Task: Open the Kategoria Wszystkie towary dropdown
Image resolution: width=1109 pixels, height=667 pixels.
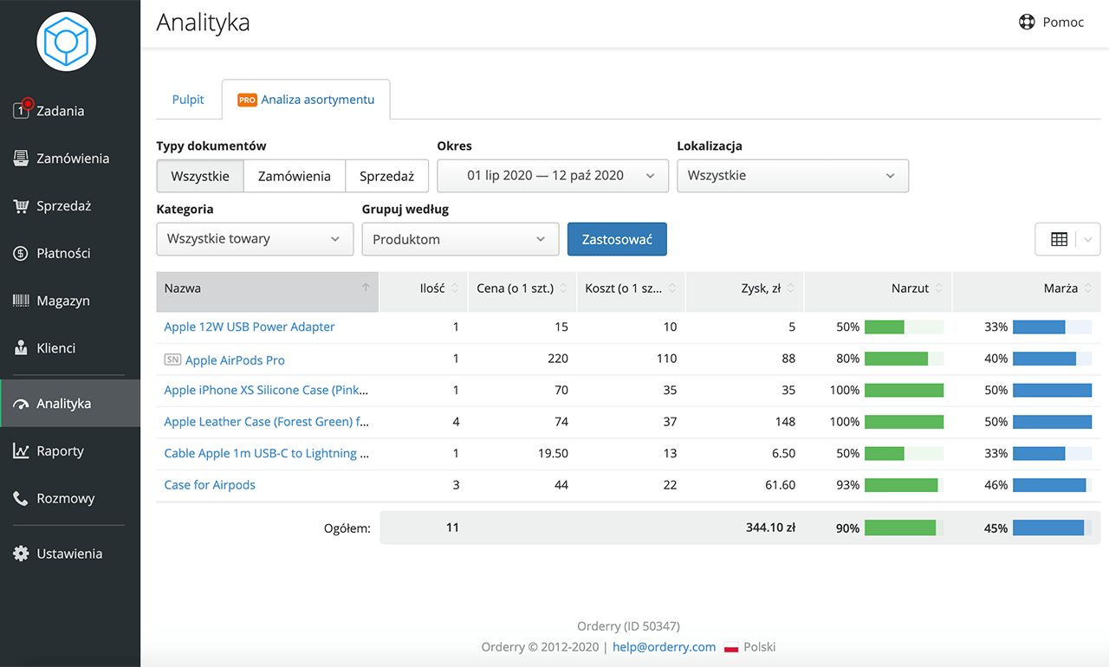Action: 255,239
